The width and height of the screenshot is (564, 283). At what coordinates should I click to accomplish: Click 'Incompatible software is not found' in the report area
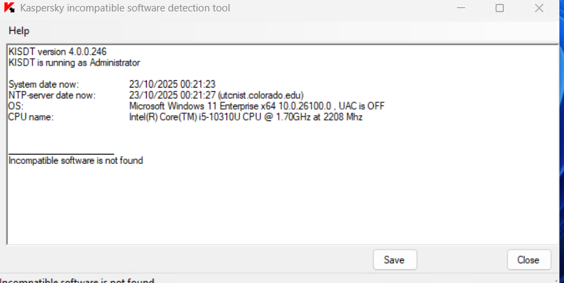[x=76, y=161]
